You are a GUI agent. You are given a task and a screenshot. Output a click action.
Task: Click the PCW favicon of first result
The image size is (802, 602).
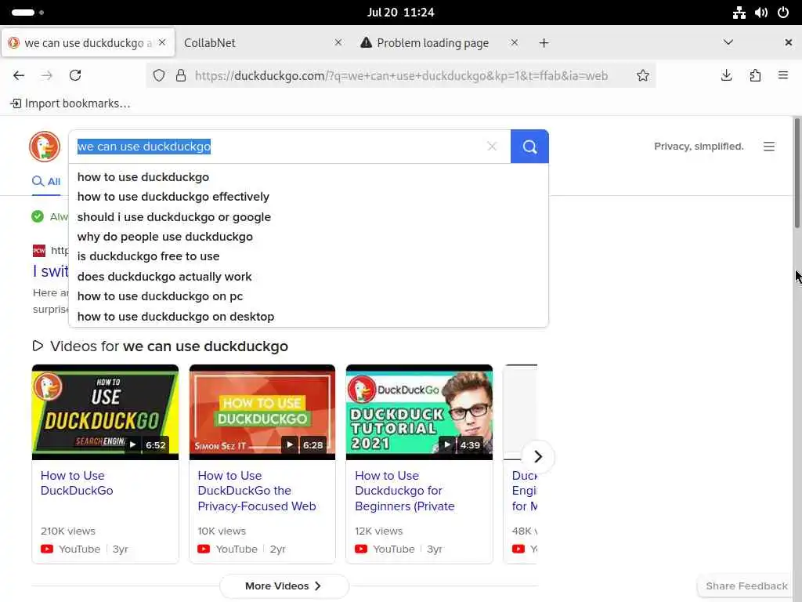point(39,250)
